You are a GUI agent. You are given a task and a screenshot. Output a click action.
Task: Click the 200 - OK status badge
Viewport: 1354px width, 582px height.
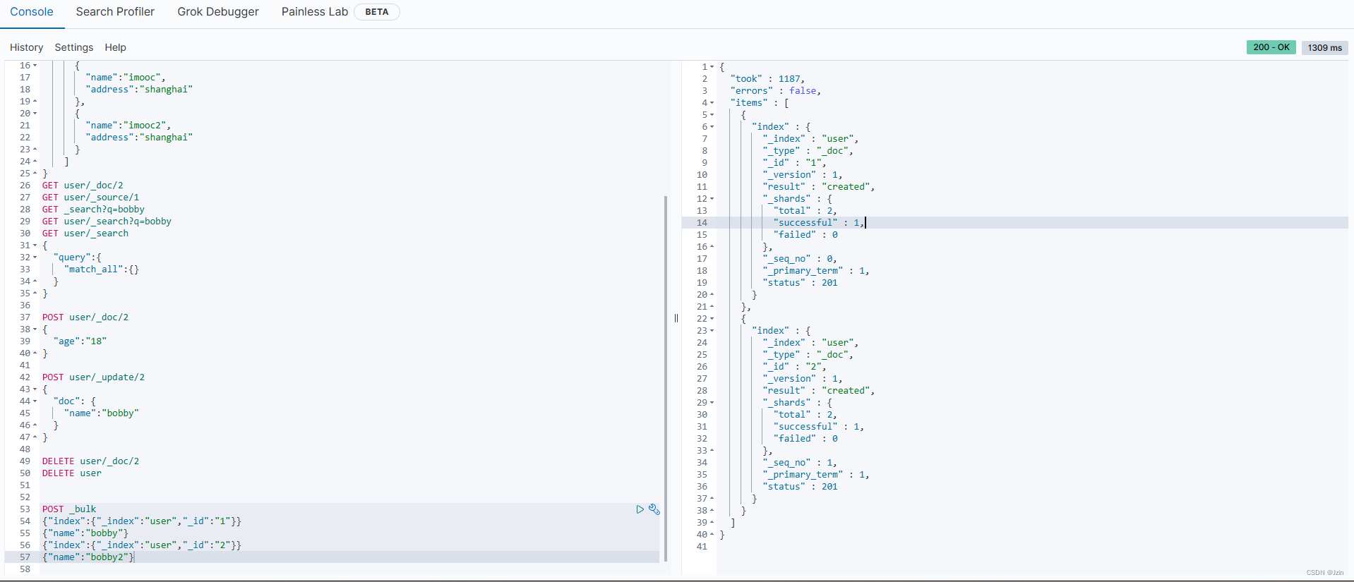[x=1271, y=47]
